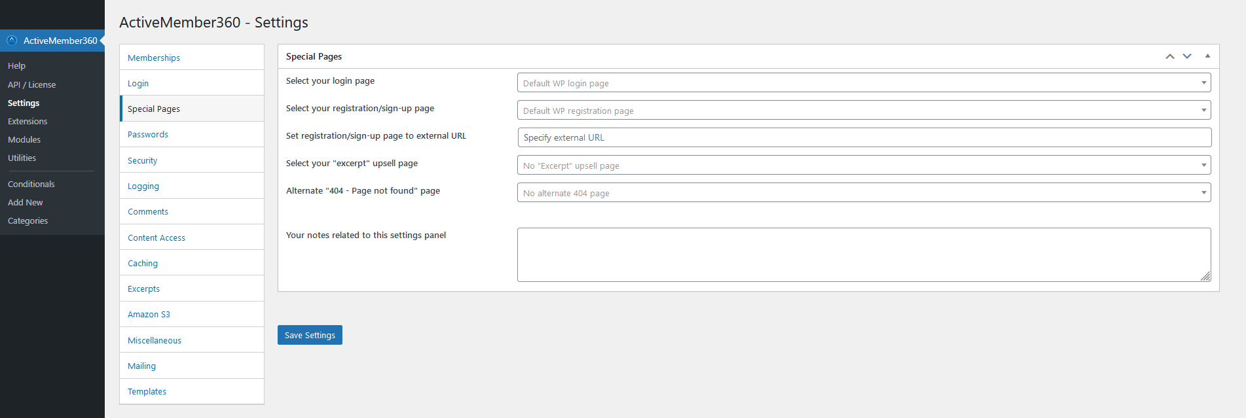The width and height of the screenshot is (1246, 418).
Task: Switch to the Memberships tab
Action: (154, 58)
